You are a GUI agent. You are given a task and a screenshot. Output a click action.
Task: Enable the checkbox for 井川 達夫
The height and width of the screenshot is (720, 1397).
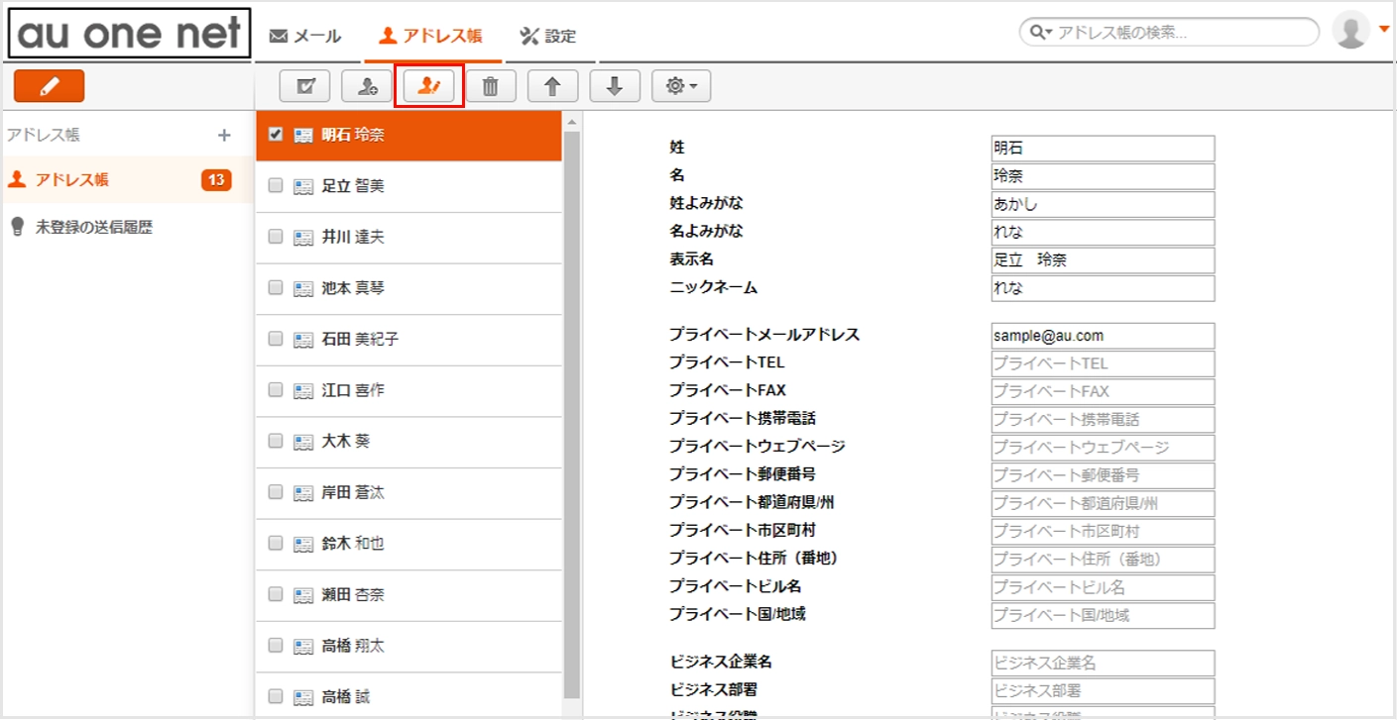[x=275, y=238]
